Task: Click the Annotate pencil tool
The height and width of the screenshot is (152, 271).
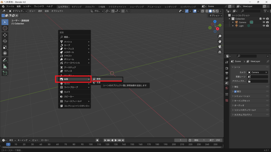Action: click(x=5, y=60)
